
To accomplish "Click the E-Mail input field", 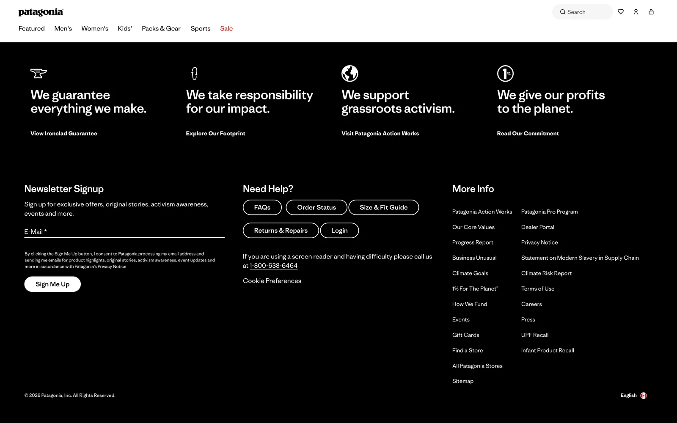I will (124, 231).
